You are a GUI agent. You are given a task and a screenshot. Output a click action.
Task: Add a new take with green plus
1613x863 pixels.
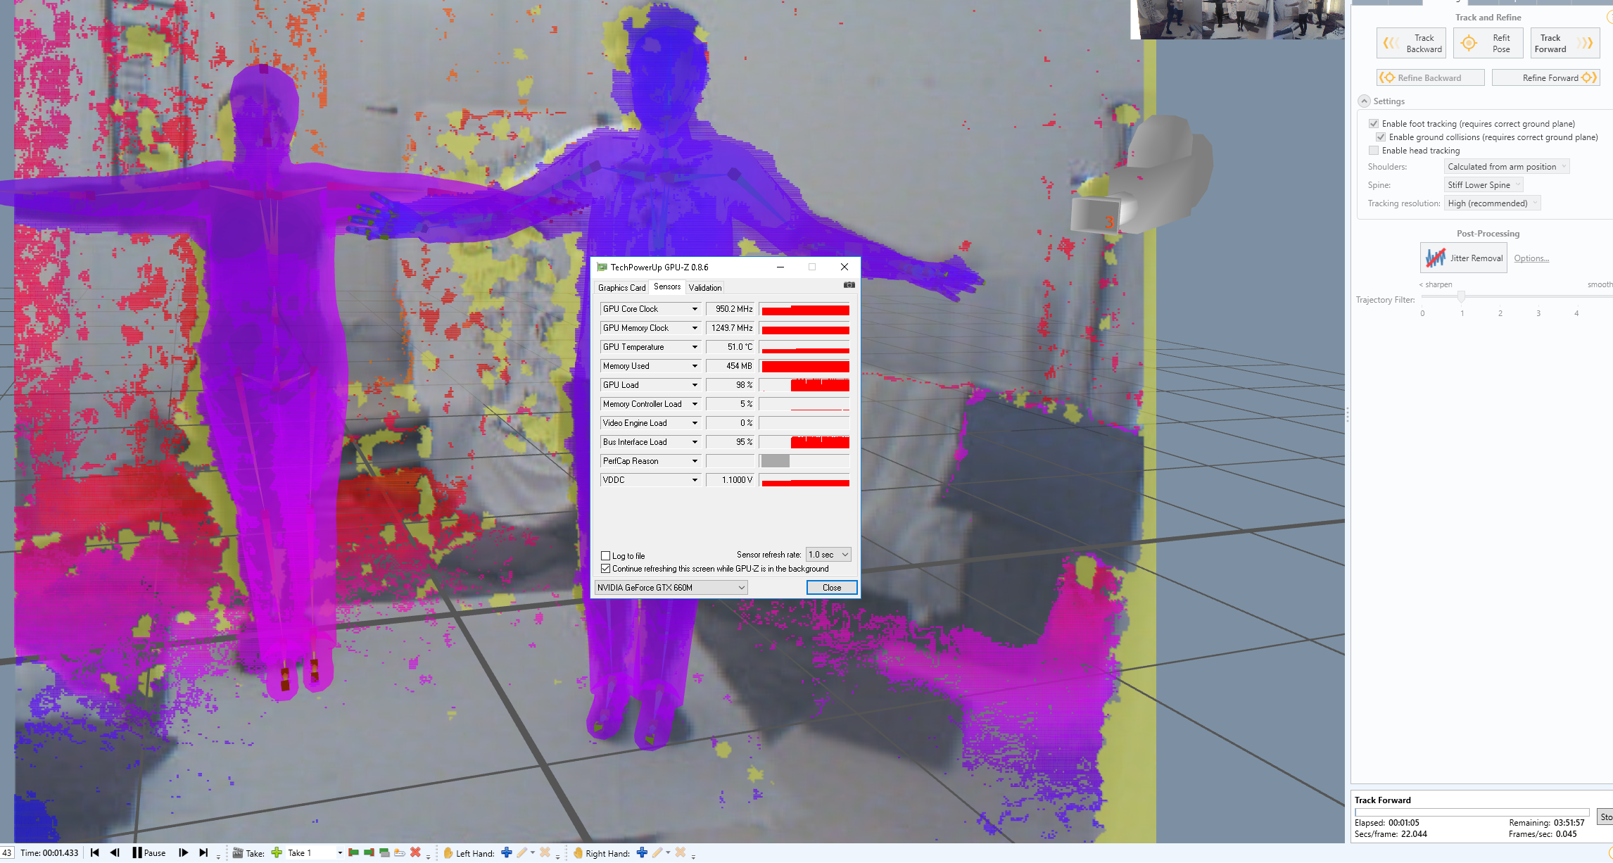(x=277, y=852)
